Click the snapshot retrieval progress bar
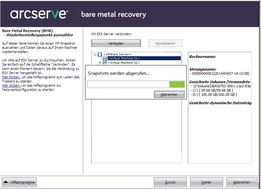The height and width of the screenshot is (189, 261). 136,84
